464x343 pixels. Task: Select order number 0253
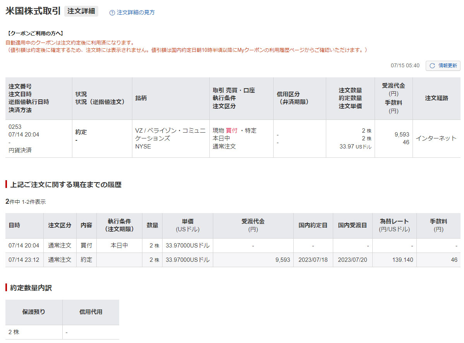pos(14,127)
